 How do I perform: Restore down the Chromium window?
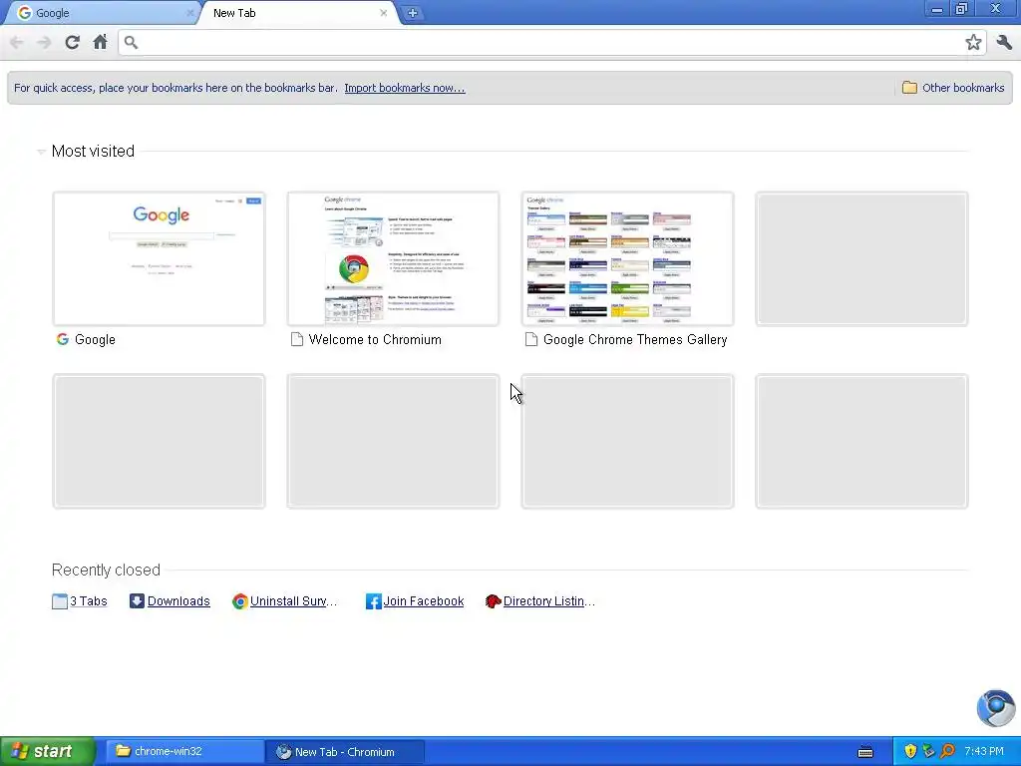click(962, 9)
